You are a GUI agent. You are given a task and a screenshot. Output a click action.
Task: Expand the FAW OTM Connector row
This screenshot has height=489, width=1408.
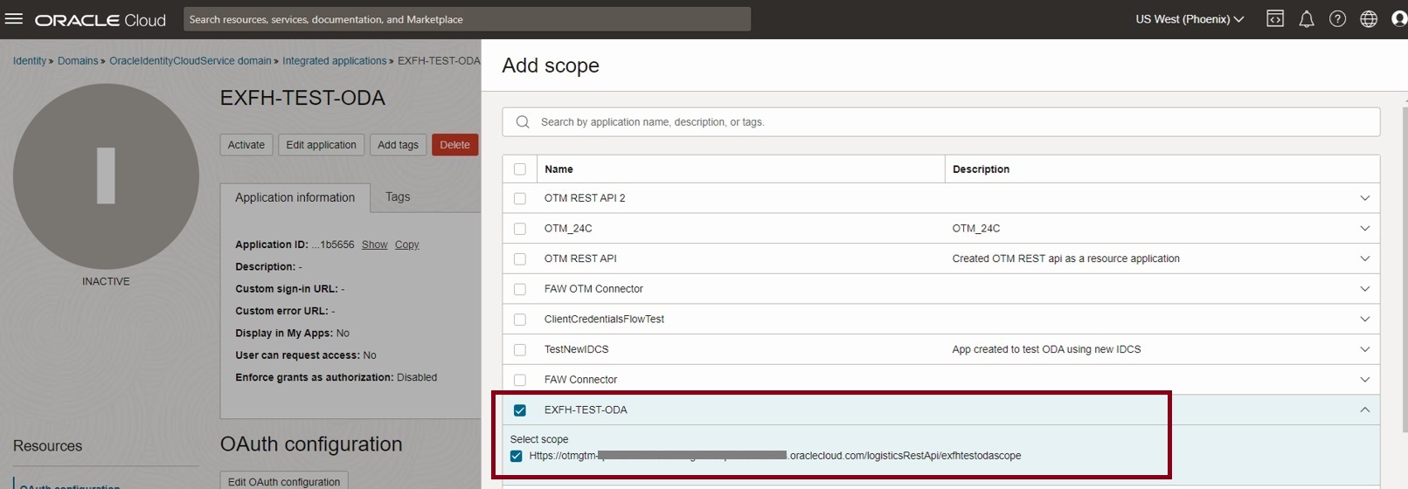point(1365,289)
